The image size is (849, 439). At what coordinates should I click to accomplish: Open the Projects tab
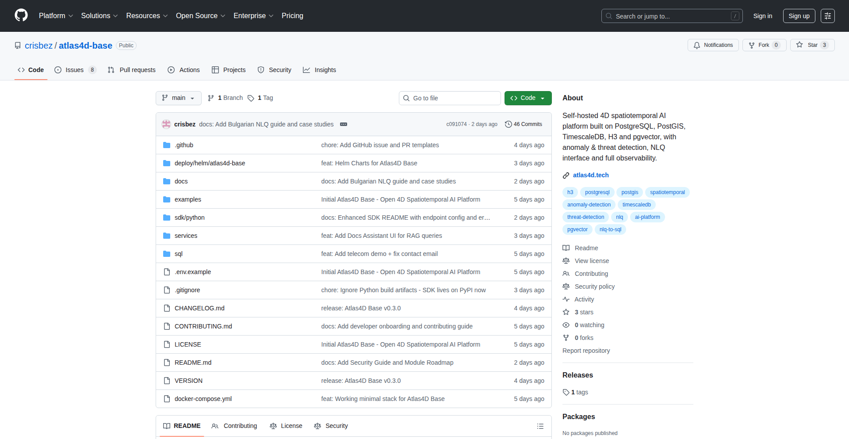coord(229,70)
